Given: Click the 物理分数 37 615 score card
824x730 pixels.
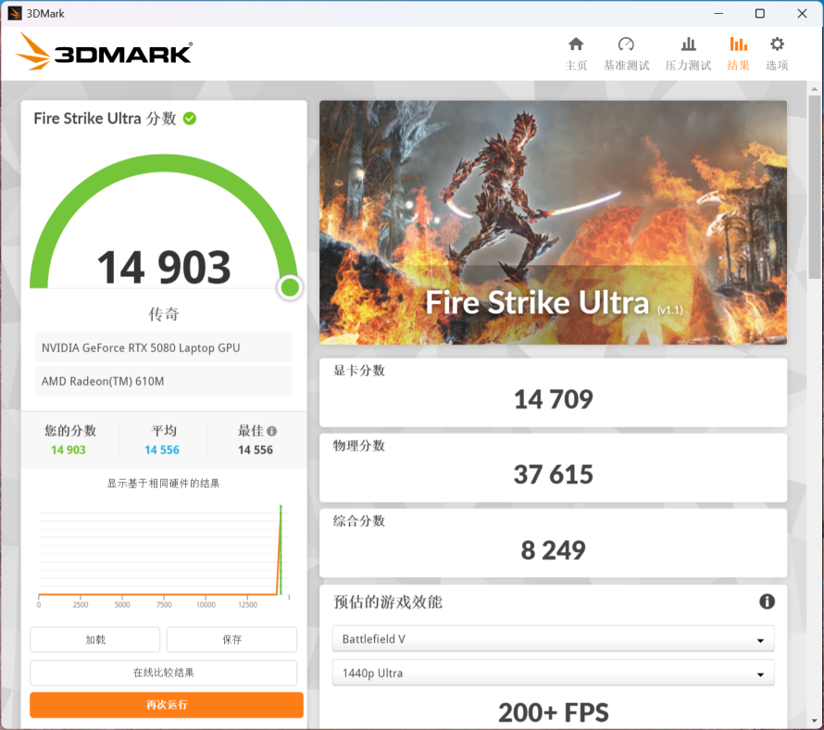Looking at the screenshot, I should (x=553, y=468).
